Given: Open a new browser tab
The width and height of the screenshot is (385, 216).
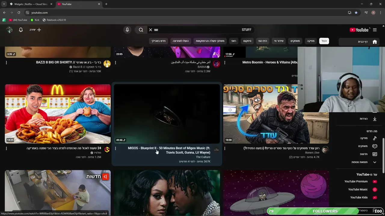Looking at the screenshot, I should [106, 4].
